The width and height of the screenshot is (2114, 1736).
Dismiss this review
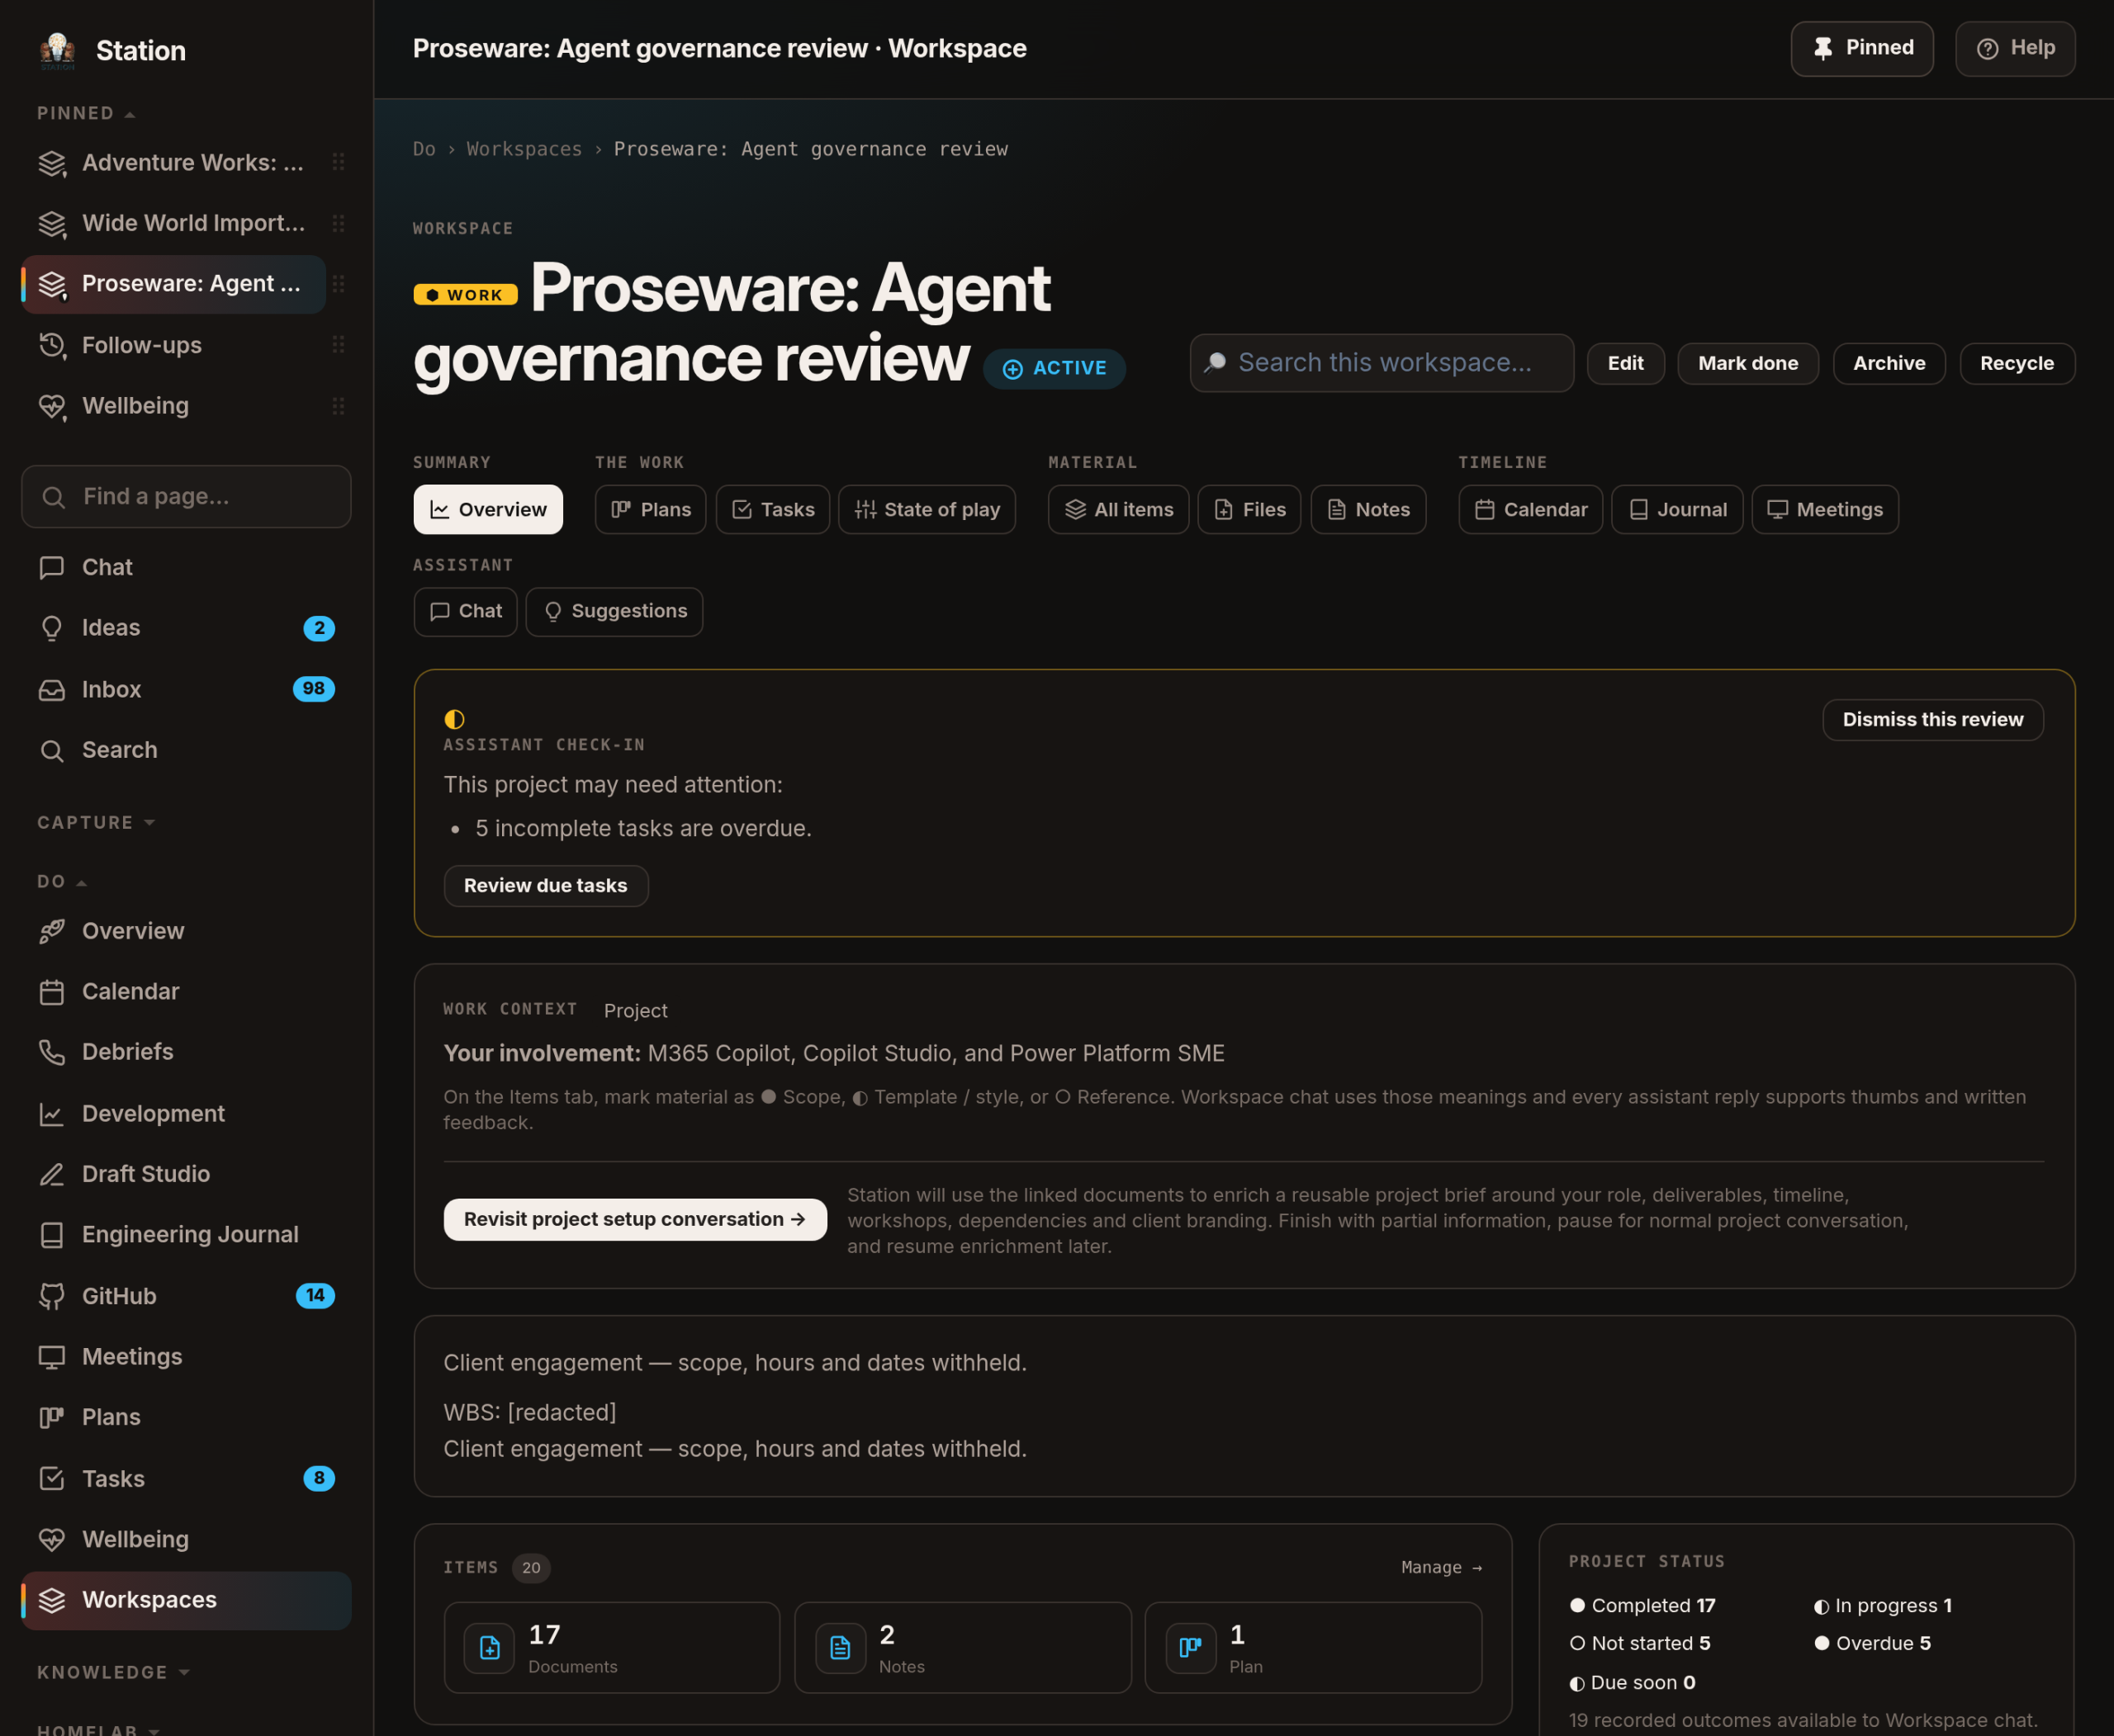pyautogui.click(x=1932, y=720)
